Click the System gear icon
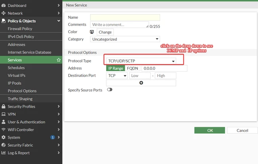The height and width of the screenshot is (164, 258). (x=4, y=137)
